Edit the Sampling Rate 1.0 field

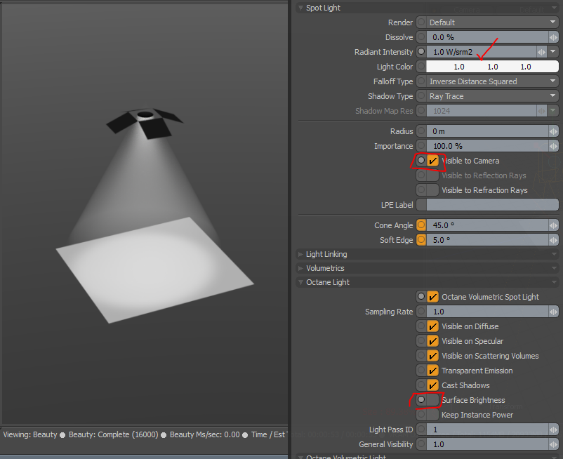click(x=487, y=312)
